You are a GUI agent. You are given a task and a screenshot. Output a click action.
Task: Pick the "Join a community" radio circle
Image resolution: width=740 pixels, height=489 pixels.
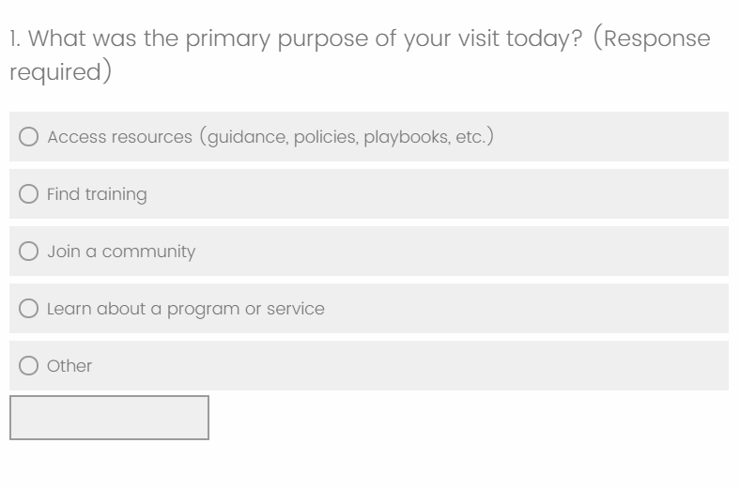pos(29,252)
